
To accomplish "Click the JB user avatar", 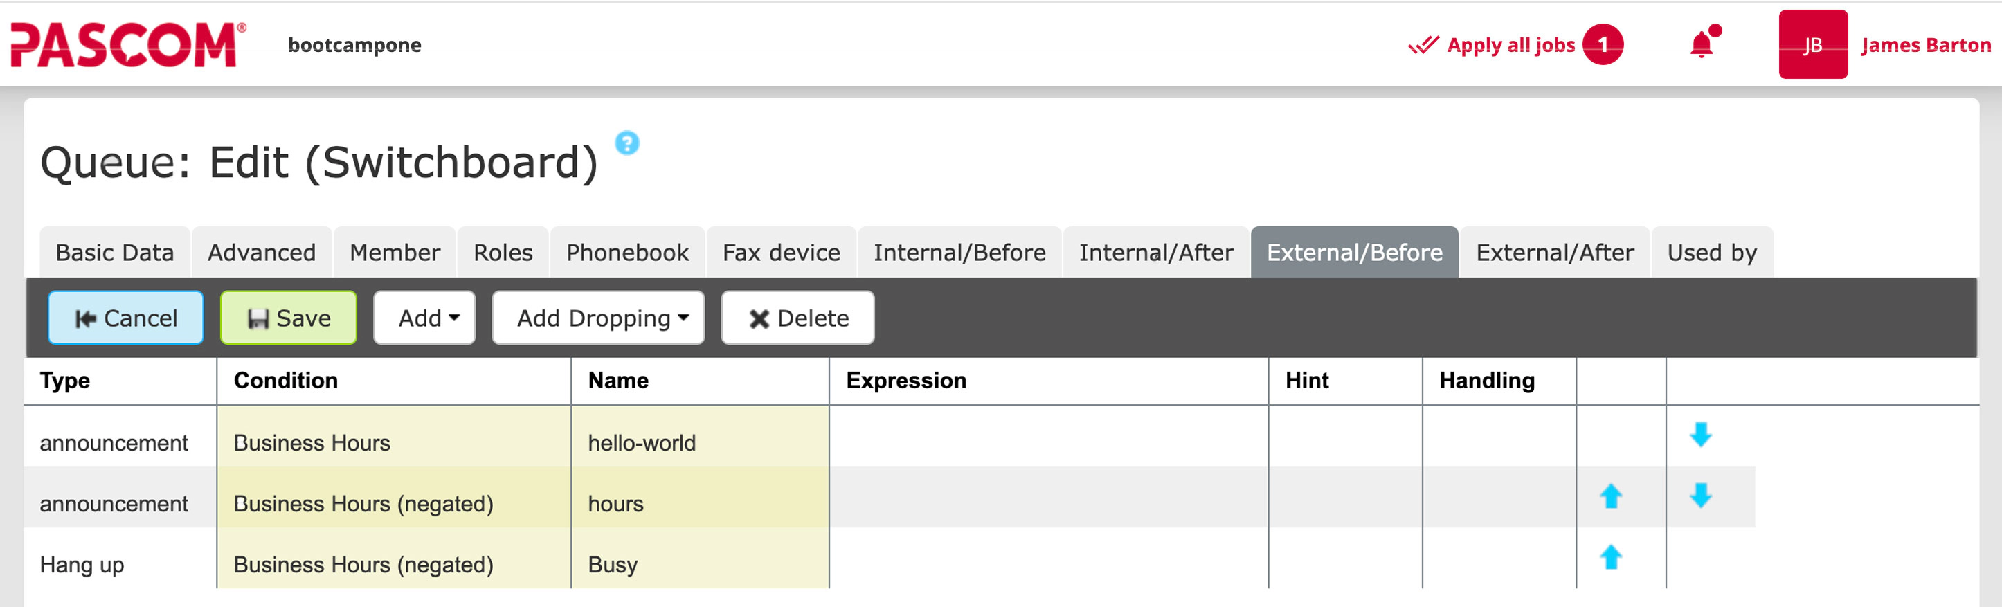I will 1812,44.
